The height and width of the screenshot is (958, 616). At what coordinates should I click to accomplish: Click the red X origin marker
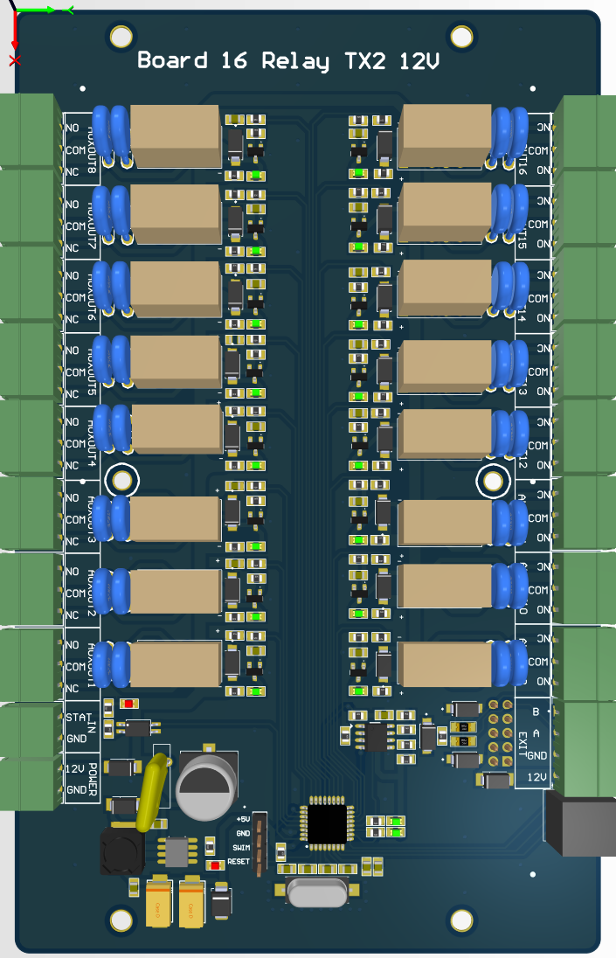coord(15,60)
